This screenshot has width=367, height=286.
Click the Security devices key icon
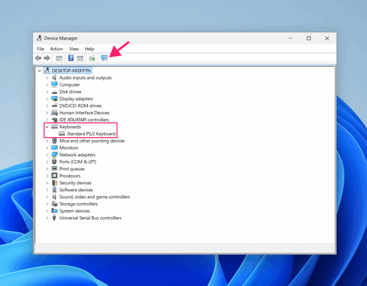coord(54,183)
